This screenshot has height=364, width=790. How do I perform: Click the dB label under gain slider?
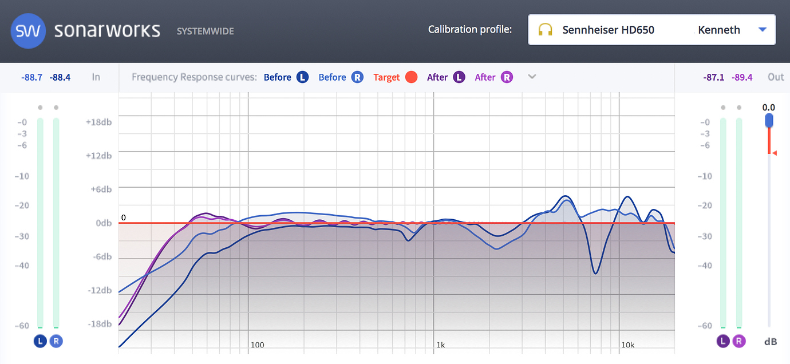point(771,342)
